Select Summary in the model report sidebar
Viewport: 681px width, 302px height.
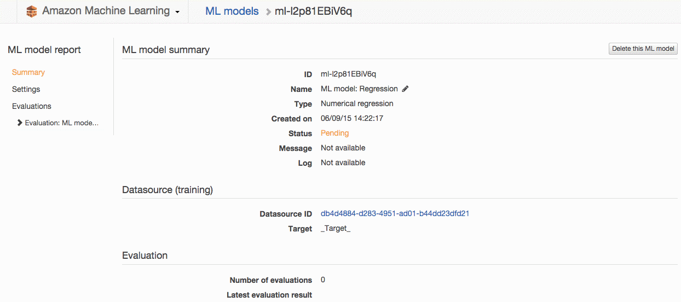[28, 72]
